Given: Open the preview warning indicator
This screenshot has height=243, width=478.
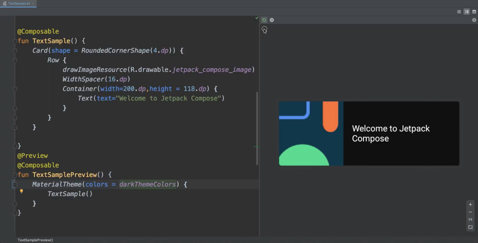Looking at the screenshot, I should pyautogui.click(x=474, y=20).
